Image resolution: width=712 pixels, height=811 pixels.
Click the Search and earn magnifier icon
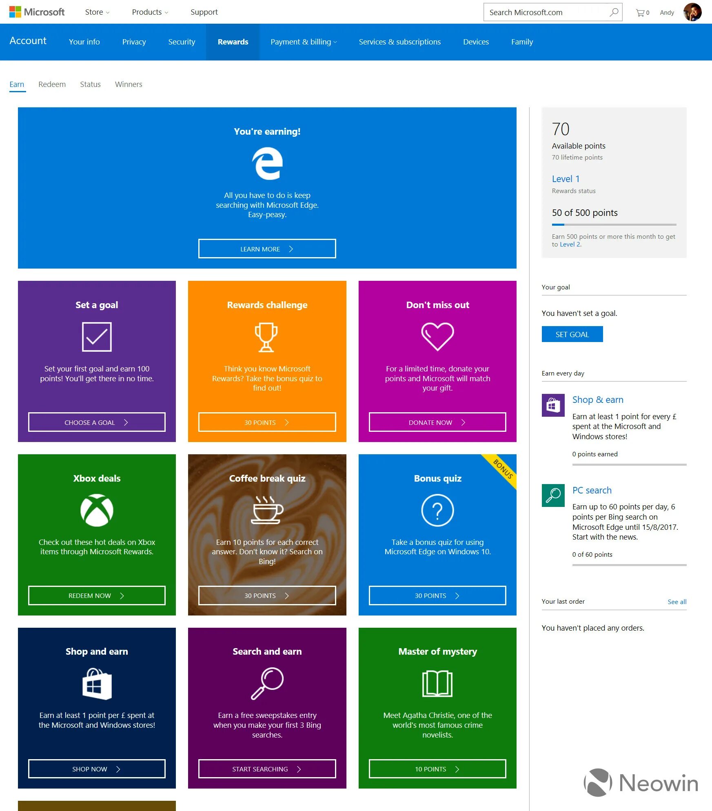pyautogui.click(x=267, y=684)
